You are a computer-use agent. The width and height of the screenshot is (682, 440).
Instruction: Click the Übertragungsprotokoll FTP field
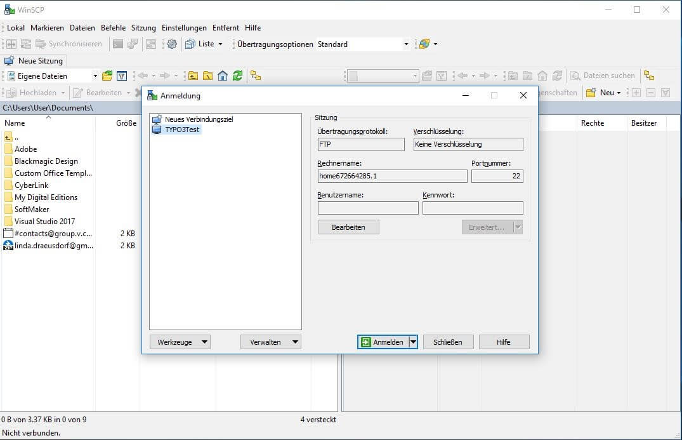pyautogui.click(x=361, y=144)
